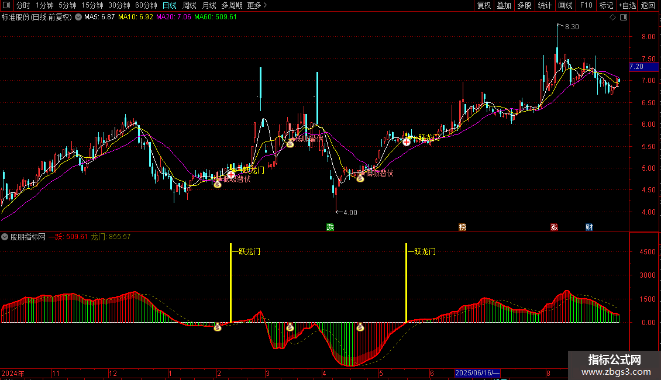Click the 8.00 price axis label

coord(648,37)
